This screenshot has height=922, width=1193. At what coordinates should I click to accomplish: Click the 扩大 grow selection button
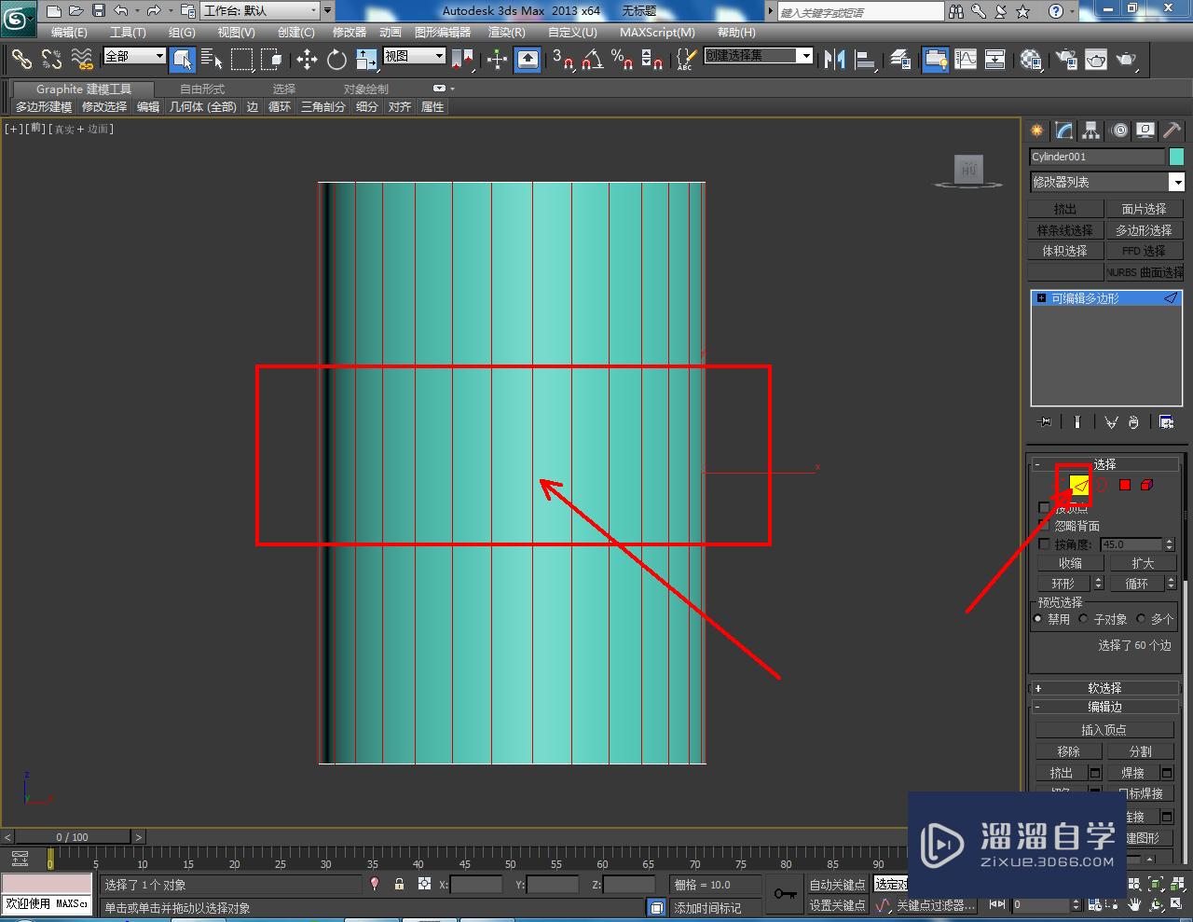(1143, 563)
